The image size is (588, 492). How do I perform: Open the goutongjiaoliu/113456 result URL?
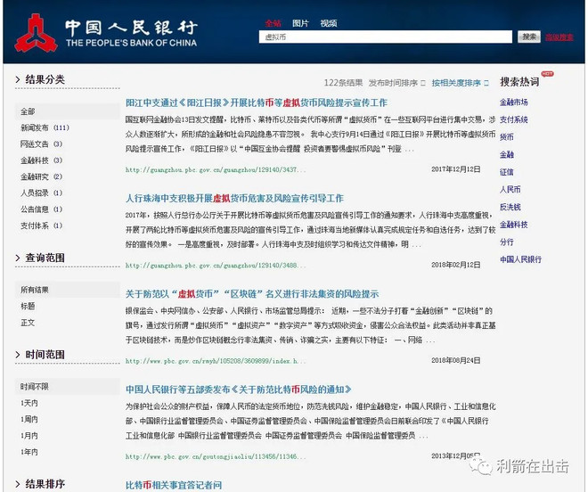(x=216, y=456)
